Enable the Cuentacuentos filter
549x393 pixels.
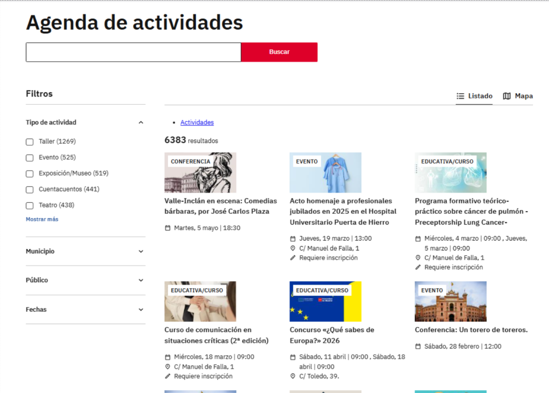(29, 189)
